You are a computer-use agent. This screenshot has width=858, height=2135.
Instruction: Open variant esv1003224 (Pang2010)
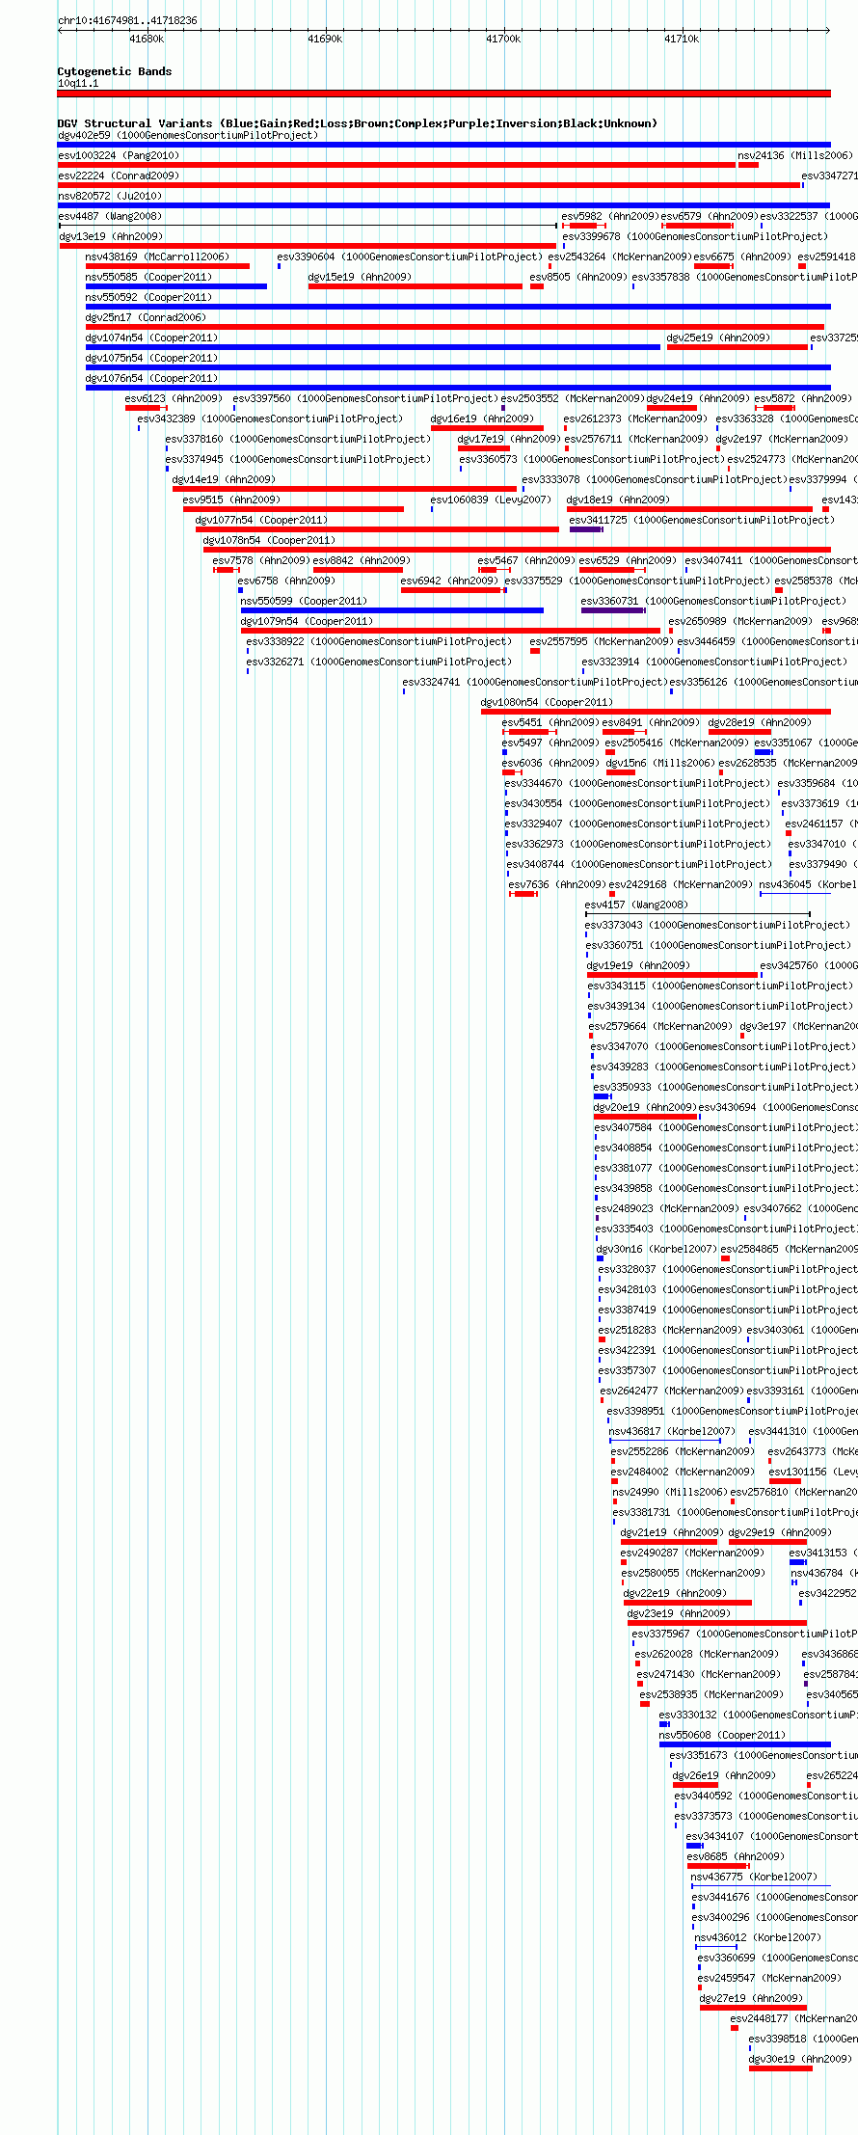[x=119, y=155]
